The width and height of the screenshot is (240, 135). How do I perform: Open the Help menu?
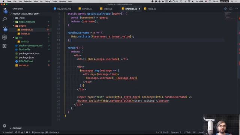70,1
